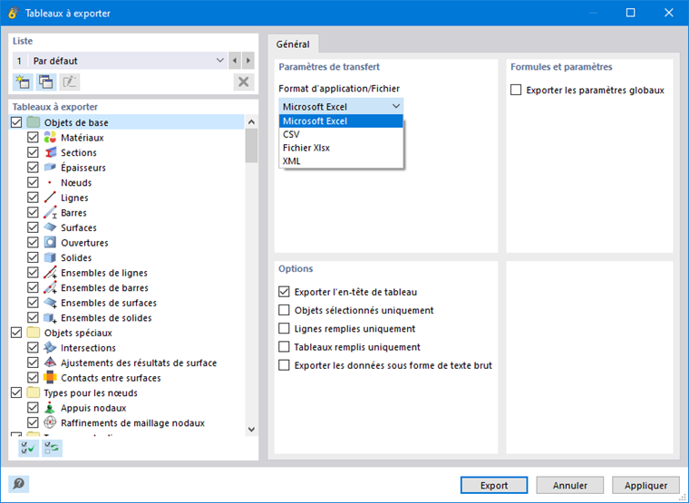Pick XML in the format dropdown
The height and width of the screenshot is (503, 689).
[x=292, y=161]
